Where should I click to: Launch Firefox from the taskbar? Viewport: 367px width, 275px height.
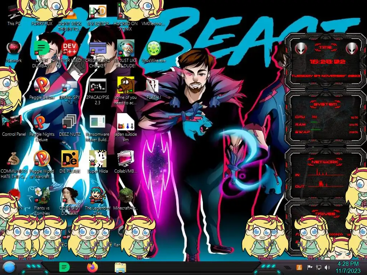(x=92, y=267)
